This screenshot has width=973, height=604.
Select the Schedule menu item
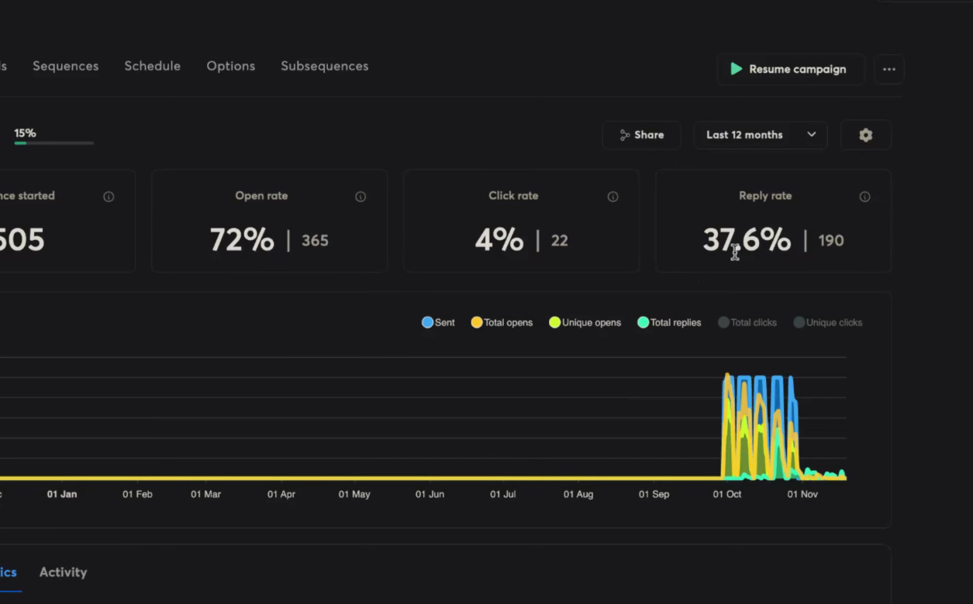pyautogui.click(x=152, y=66)
